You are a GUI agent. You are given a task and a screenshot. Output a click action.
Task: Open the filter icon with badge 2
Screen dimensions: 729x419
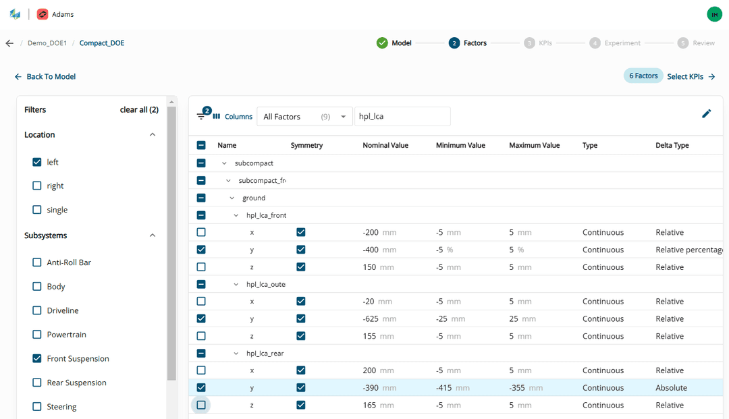[201, 116]
